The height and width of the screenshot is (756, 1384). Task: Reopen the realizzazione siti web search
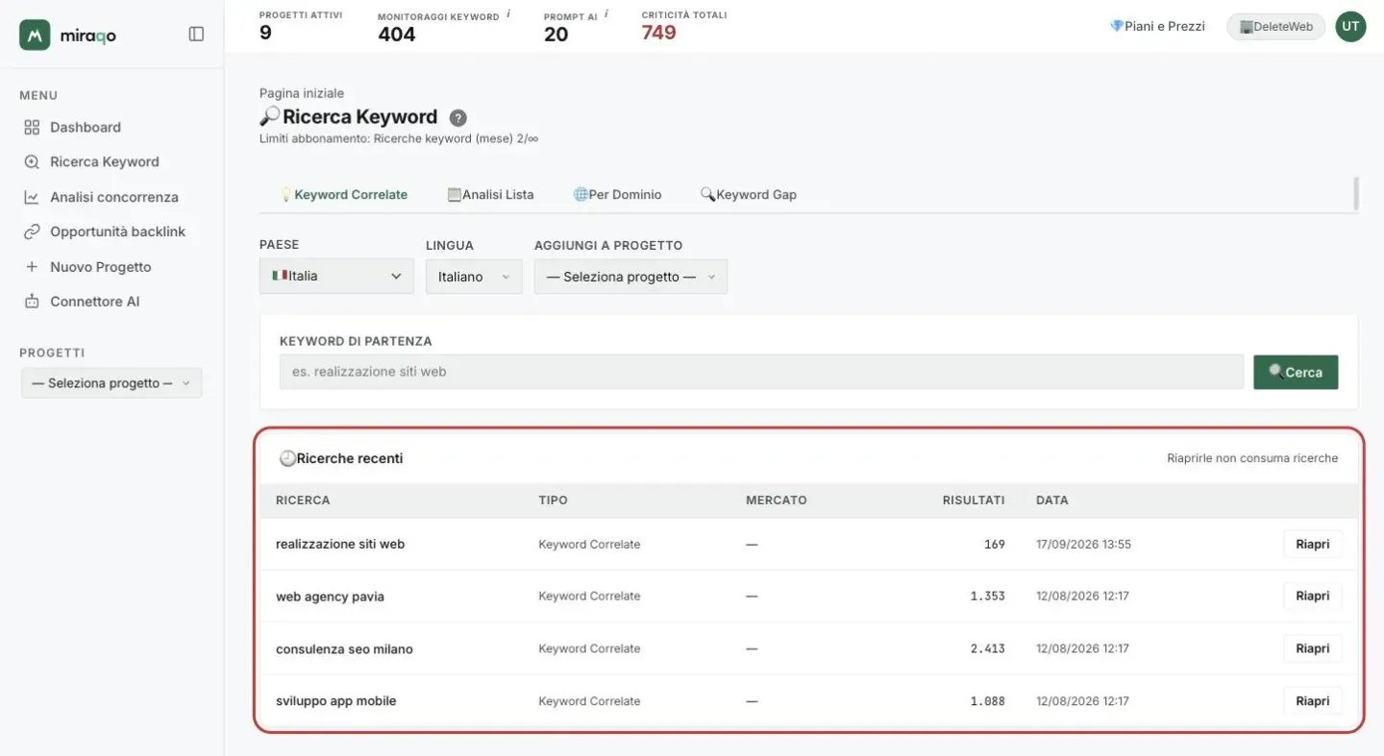[x=1312, y=545]
